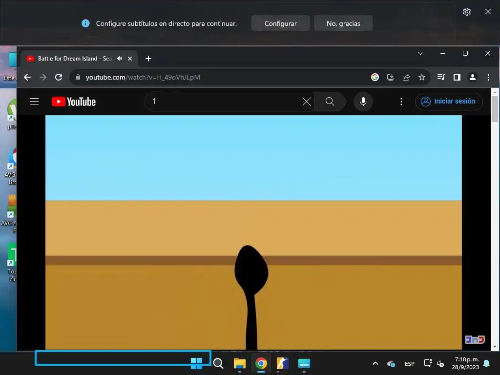Mute the tab via speaker icon
Image resolution: width=500 pixels, height=375 pixels.
pyautogui.click(x=120, y=59)
